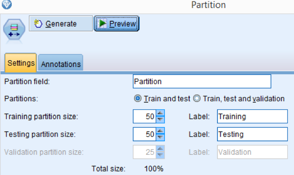Click the Partition field text box
The height and width of the screenshot is (175, 294).
(x=202, y=81)
